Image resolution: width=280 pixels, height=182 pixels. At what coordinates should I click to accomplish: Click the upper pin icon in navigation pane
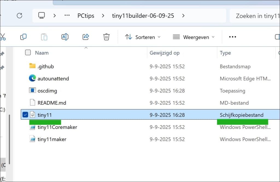tap(2, 54)
